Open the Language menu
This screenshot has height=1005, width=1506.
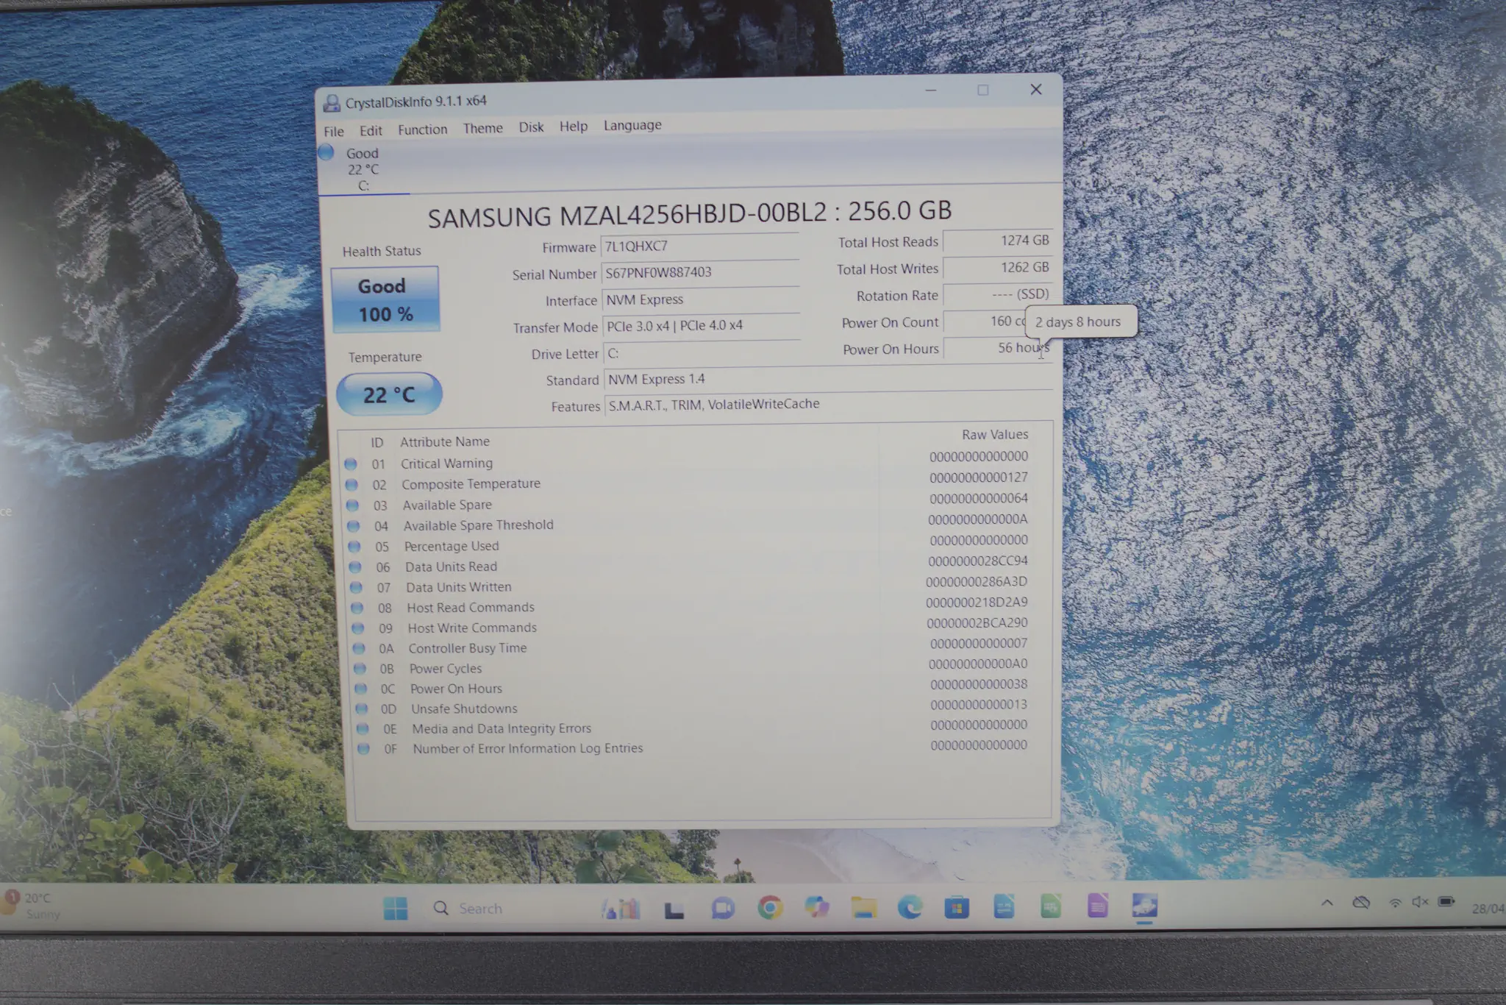tap(632, 125)
